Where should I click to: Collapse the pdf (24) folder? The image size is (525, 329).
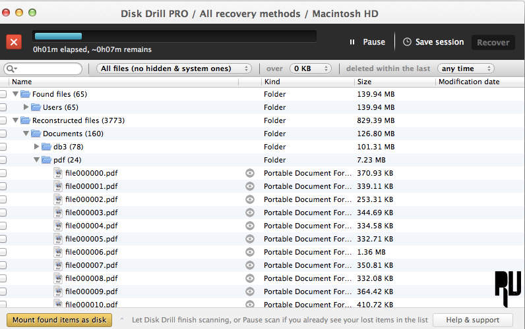[37, 160]
